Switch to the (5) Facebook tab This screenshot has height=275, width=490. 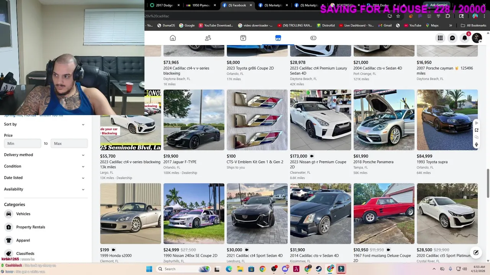click(237, 5)
